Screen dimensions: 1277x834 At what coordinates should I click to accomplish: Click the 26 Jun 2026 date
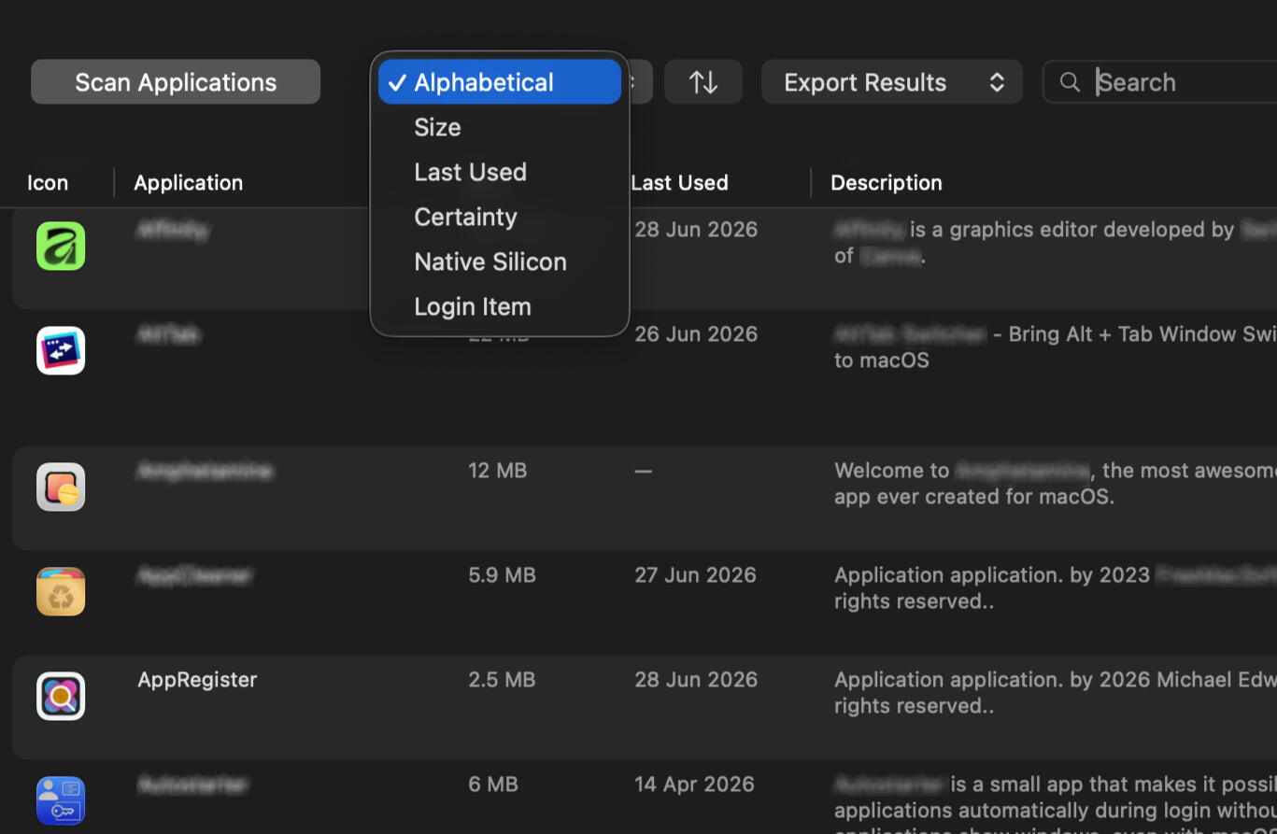[x=696, y=334]
